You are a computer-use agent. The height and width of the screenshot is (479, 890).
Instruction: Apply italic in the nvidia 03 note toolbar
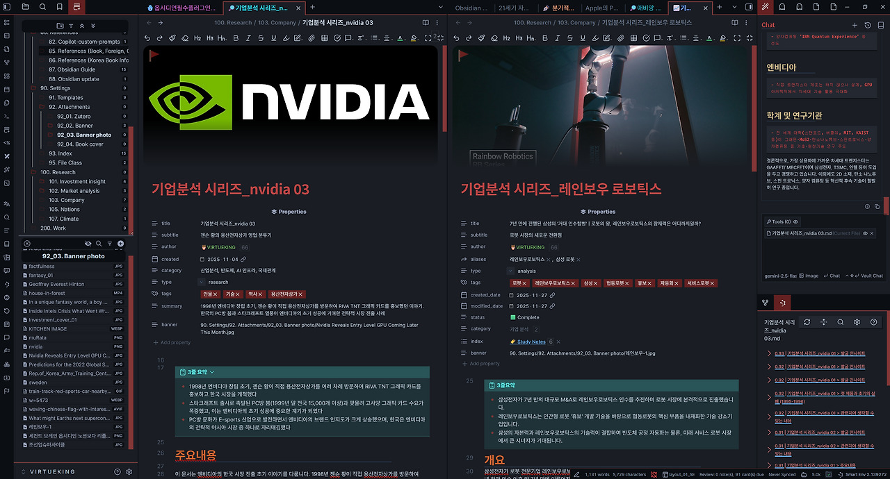pos(248,37)
